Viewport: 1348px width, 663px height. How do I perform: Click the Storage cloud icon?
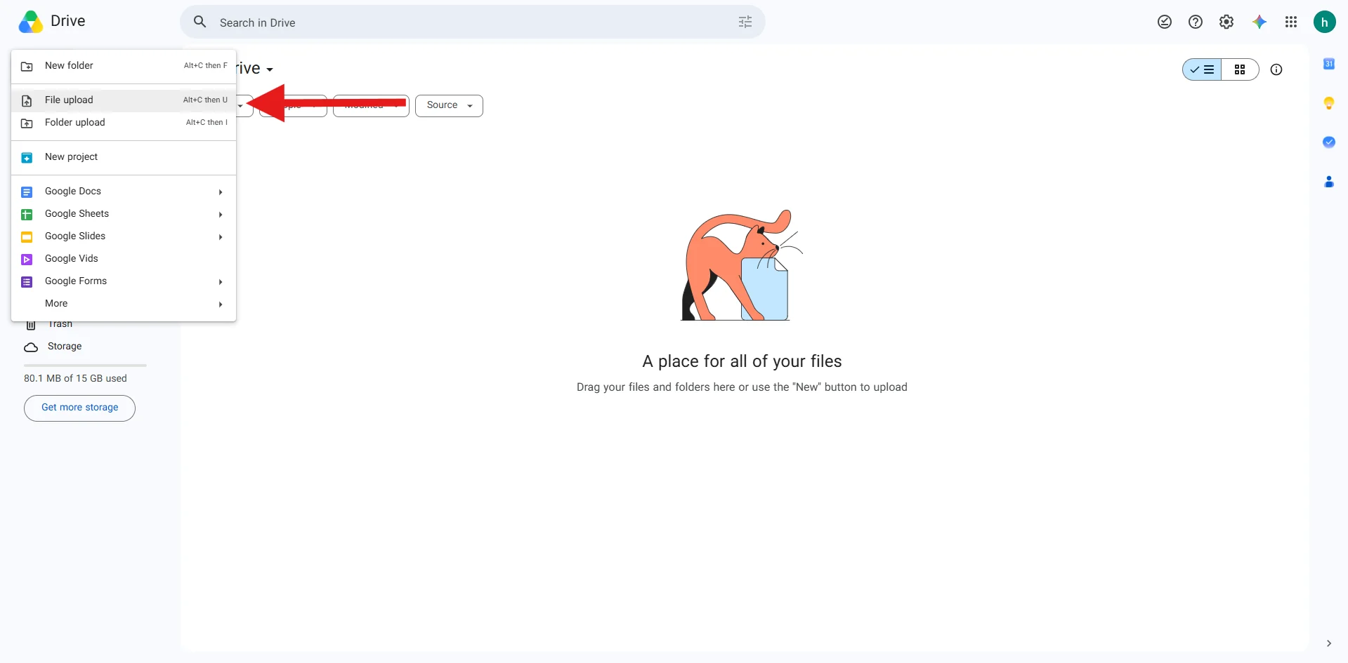[x=31, y=347]
